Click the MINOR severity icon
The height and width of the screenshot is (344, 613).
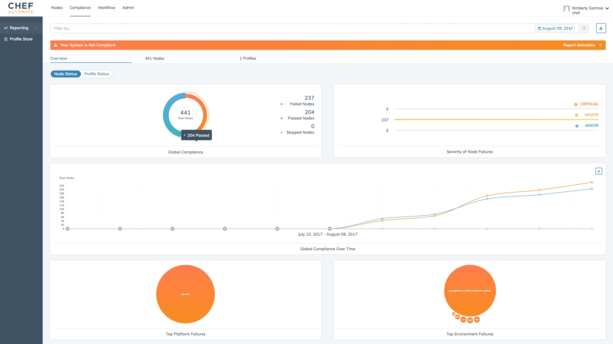pyautogui.click(x=576, y=126)
